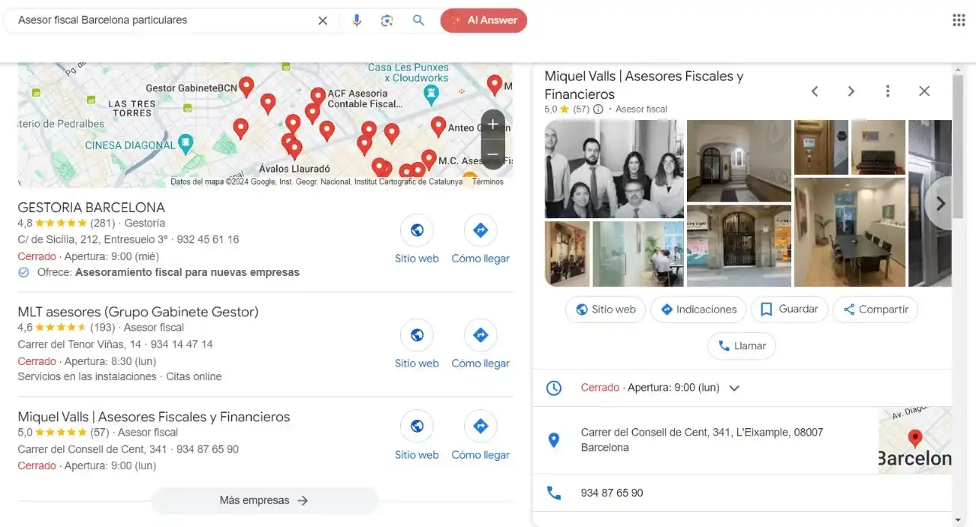Go to previous place in details panel

[815, 91]
